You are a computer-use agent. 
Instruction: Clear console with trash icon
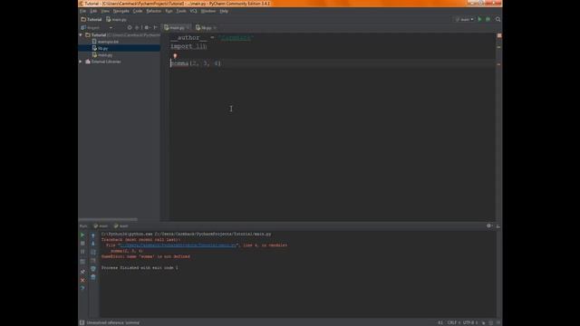point(93,277)
